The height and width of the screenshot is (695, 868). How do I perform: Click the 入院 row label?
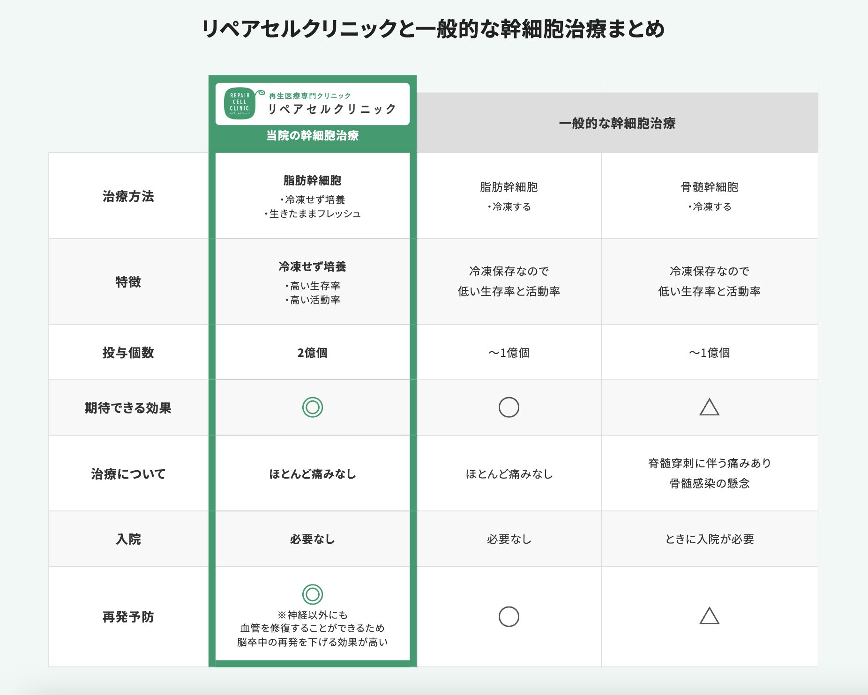click(x=128, y=539)
